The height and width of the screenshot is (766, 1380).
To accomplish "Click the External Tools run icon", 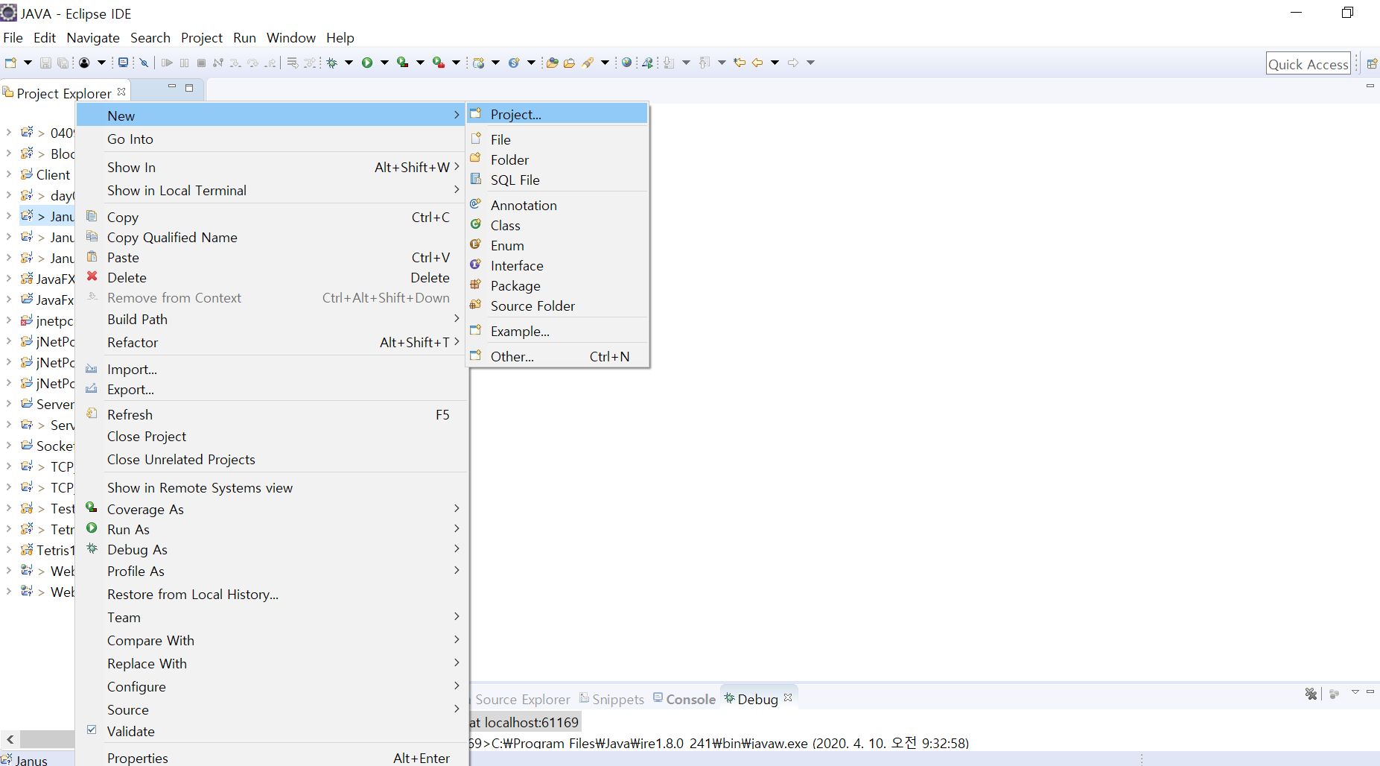I will click(439, 63).
